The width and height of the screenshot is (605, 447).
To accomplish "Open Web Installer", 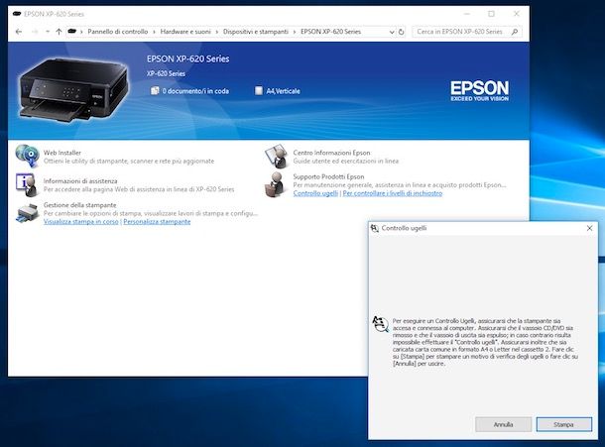I will [x=62, y=153].
